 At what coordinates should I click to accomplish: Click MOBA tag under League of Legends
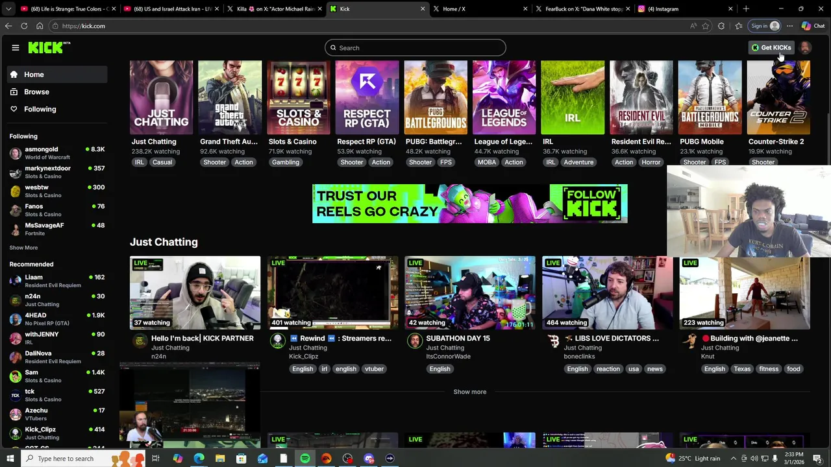click(x=486, y=162)
